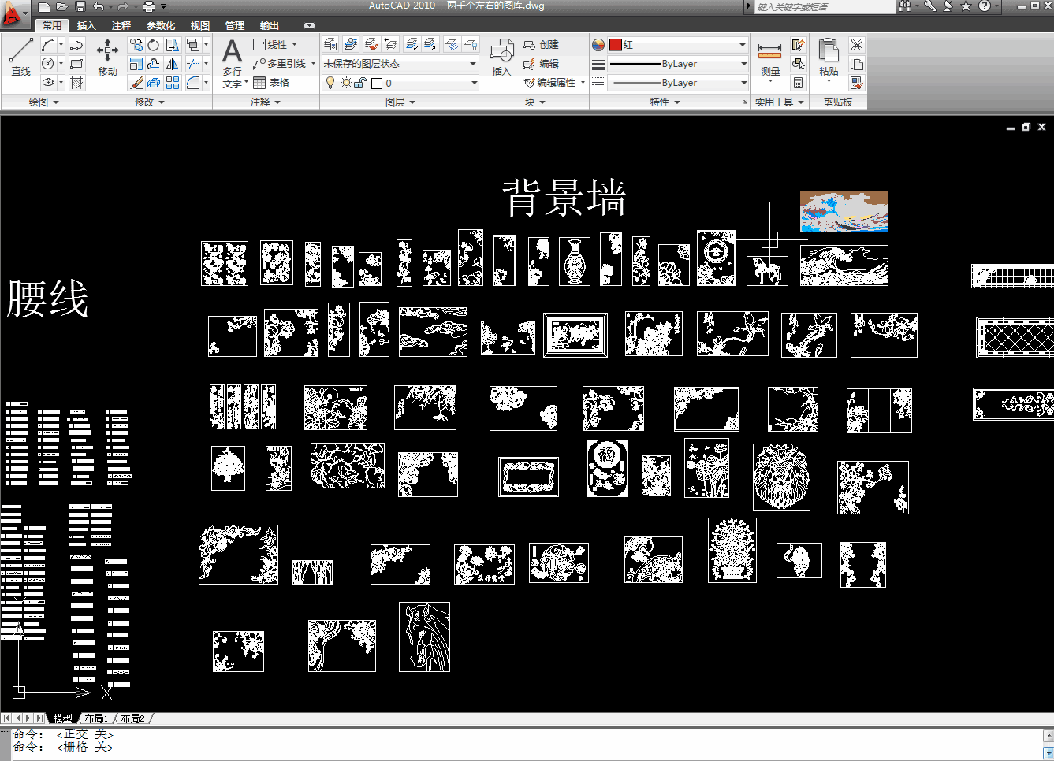Click the Multiline Text (多行文字) tool

232,63
